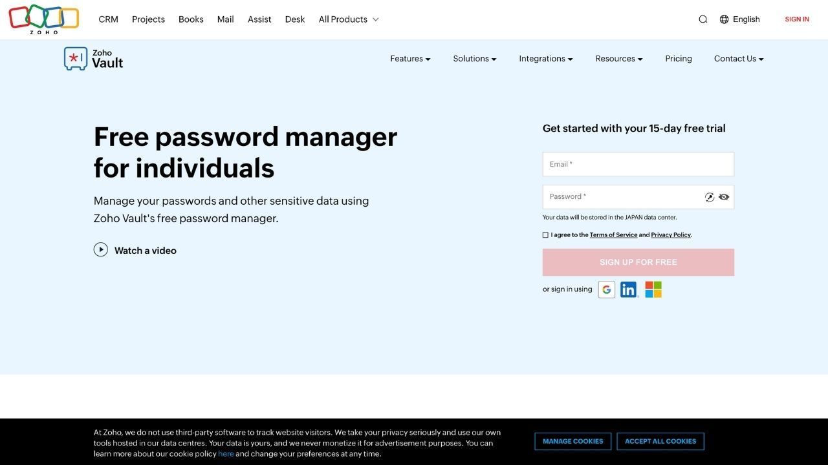The image size is (828, 465).
Task: Click Watch a video link
Action: 146,251
